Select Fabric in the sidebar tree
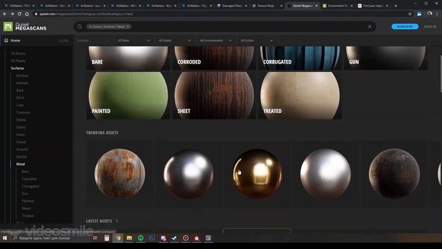 click(21, 127)
